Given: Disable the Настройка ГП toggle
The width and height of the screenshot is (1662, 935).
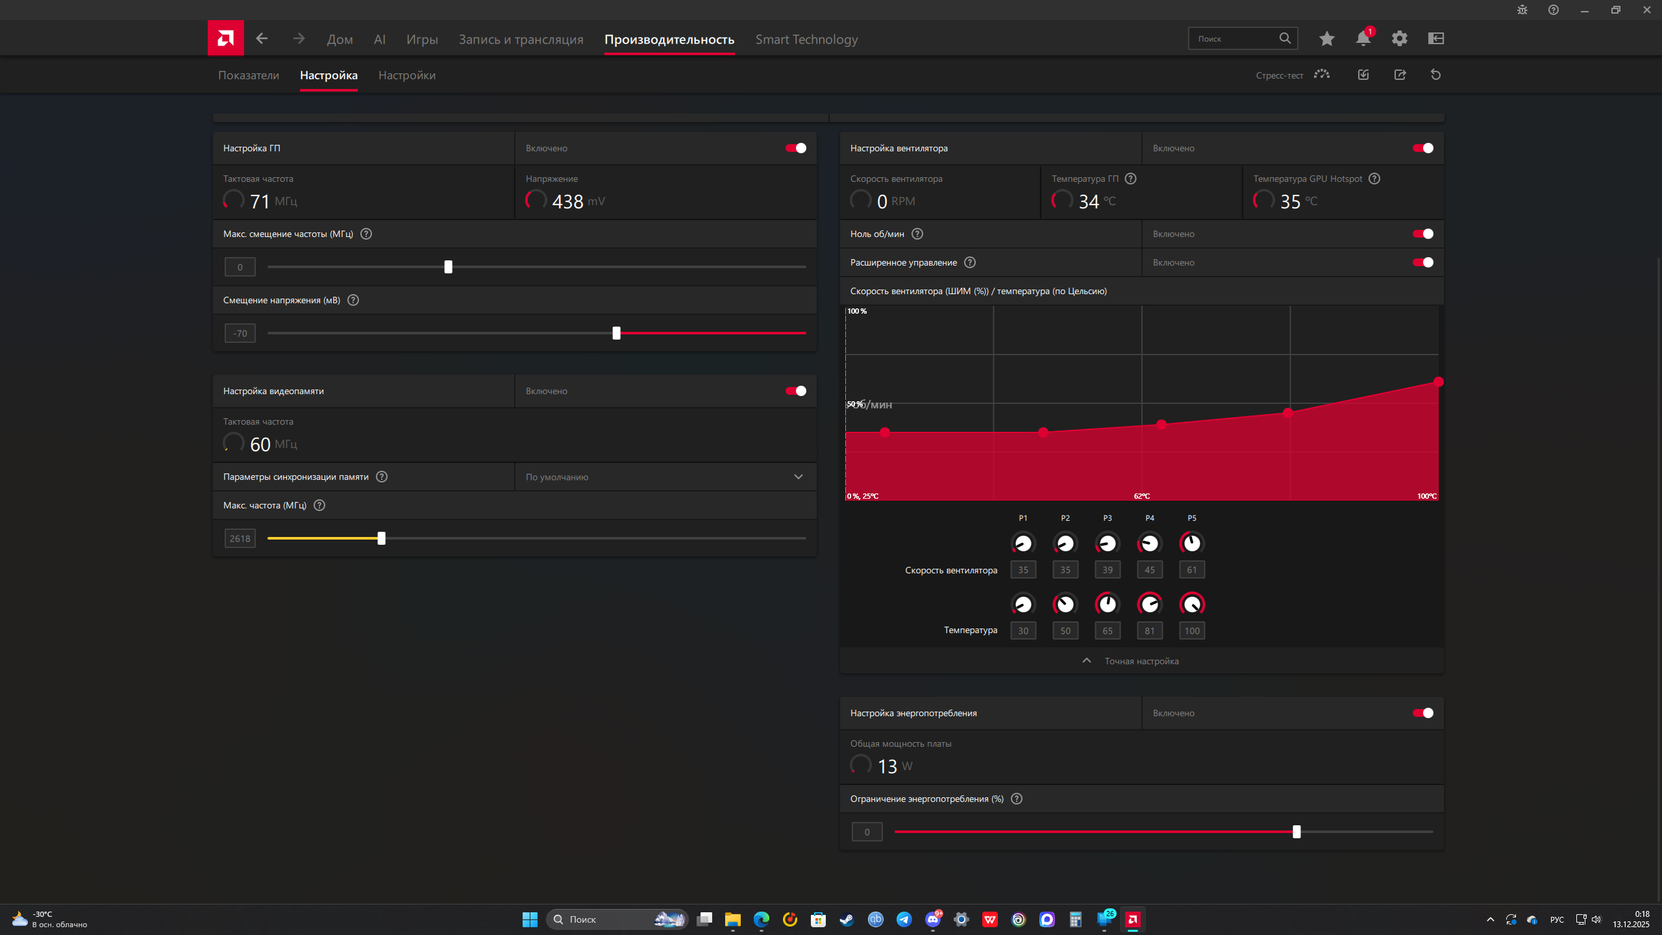Looking at the screenshot, I should click(x=795, y=148).
